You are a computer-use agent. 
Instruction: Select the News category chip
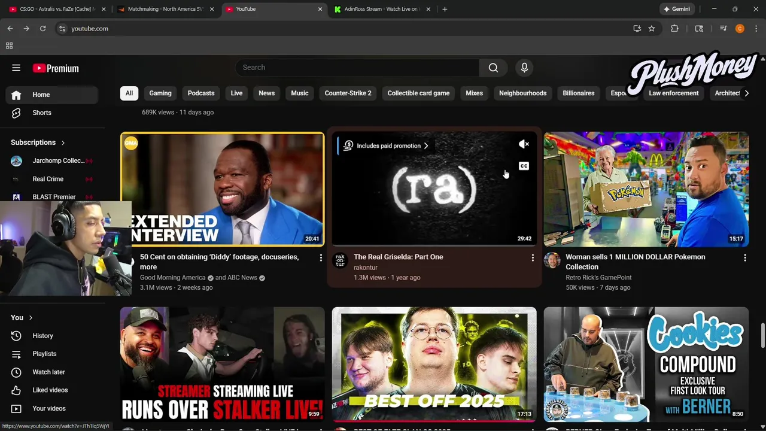click(x=267, y=93)
